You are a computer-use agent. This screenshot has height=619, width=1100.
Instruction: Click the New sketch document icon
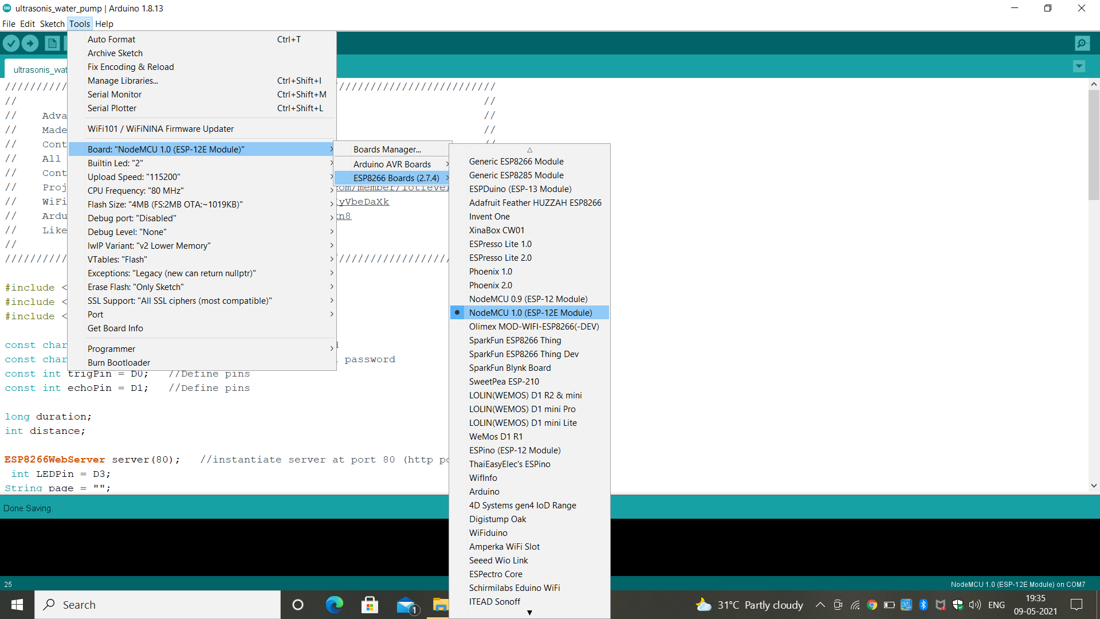(52, 43)
